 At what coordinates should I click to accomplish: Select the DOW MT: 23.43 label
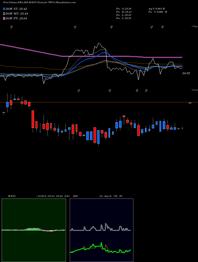[17, 14]
